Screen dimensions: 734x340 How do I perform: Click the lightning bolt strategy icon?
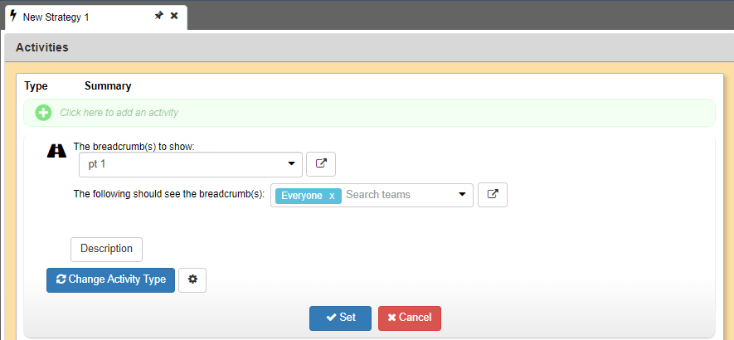tap(13, 17)
